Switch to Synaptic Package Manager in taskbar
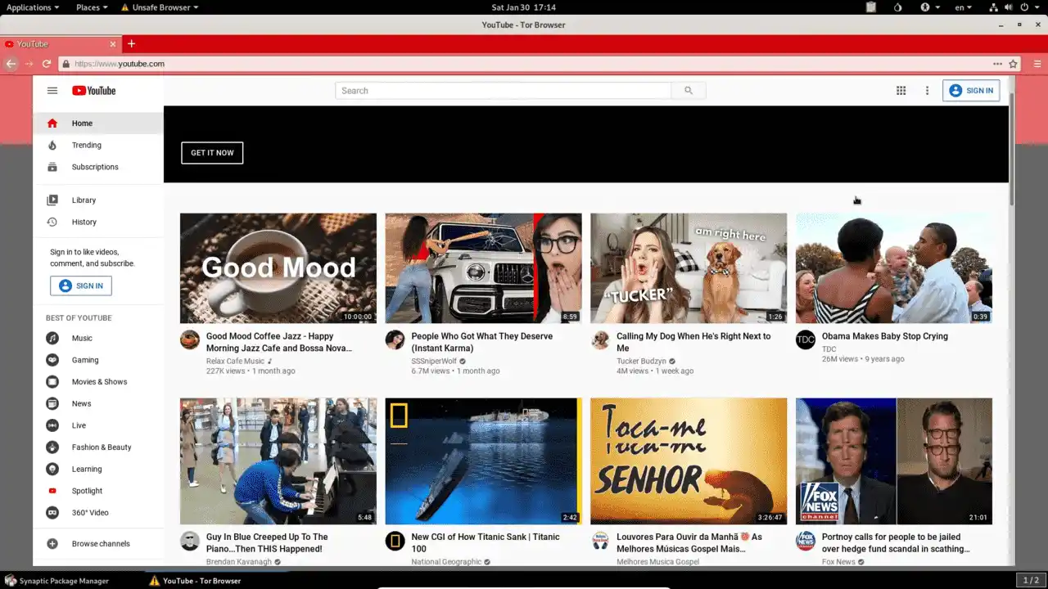 tap(57, 581)
